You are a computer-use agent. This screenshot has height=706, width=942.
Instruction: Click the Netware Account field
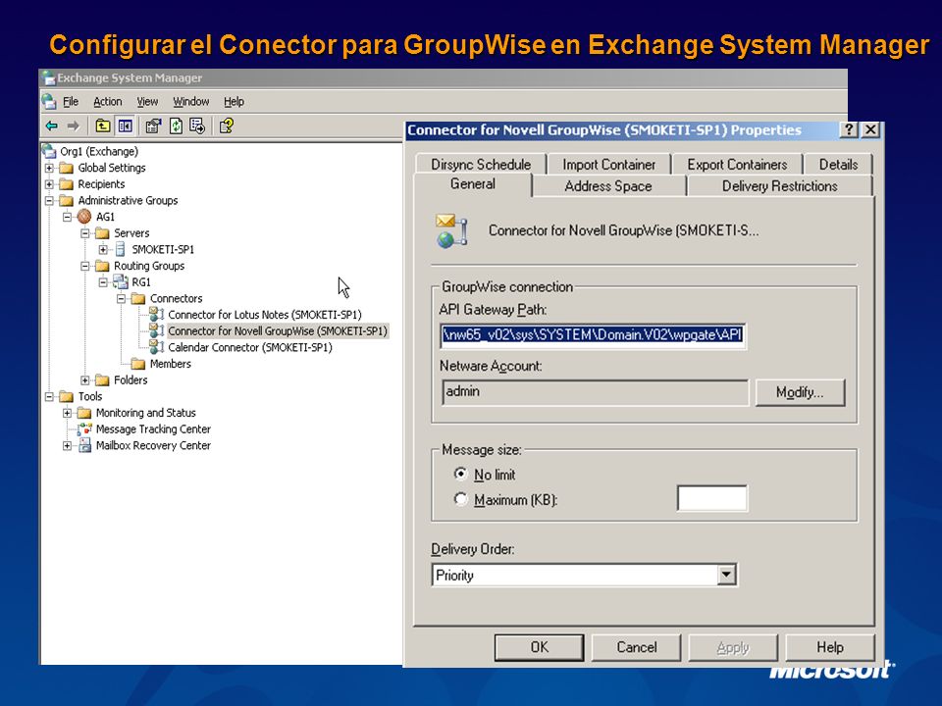pyautogui.click(x=595, y=392)
